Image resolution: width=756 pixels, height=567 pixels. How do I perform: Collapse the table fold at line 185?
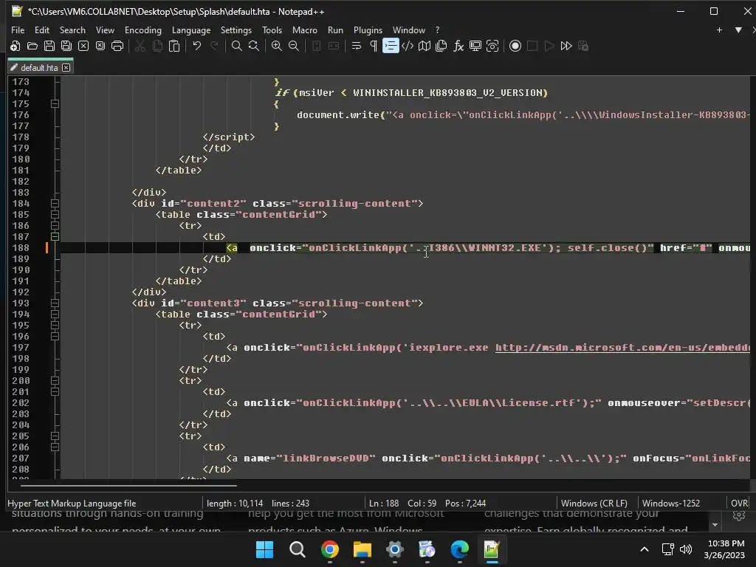coord(55,215)
